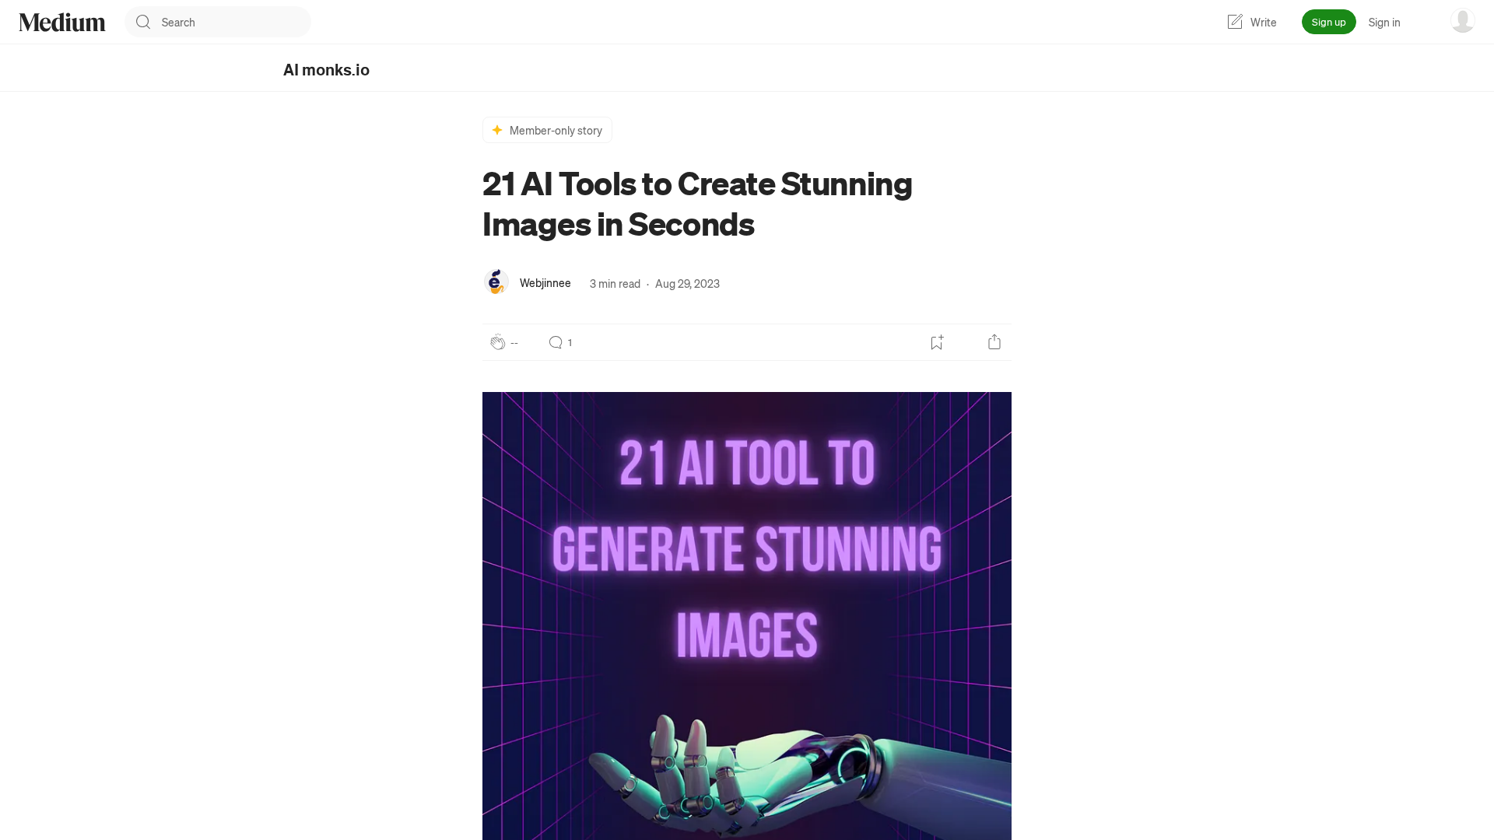Open Webjinnee author profile name
The width and height of the screenshot is (1494, 840).
point(545,283)
